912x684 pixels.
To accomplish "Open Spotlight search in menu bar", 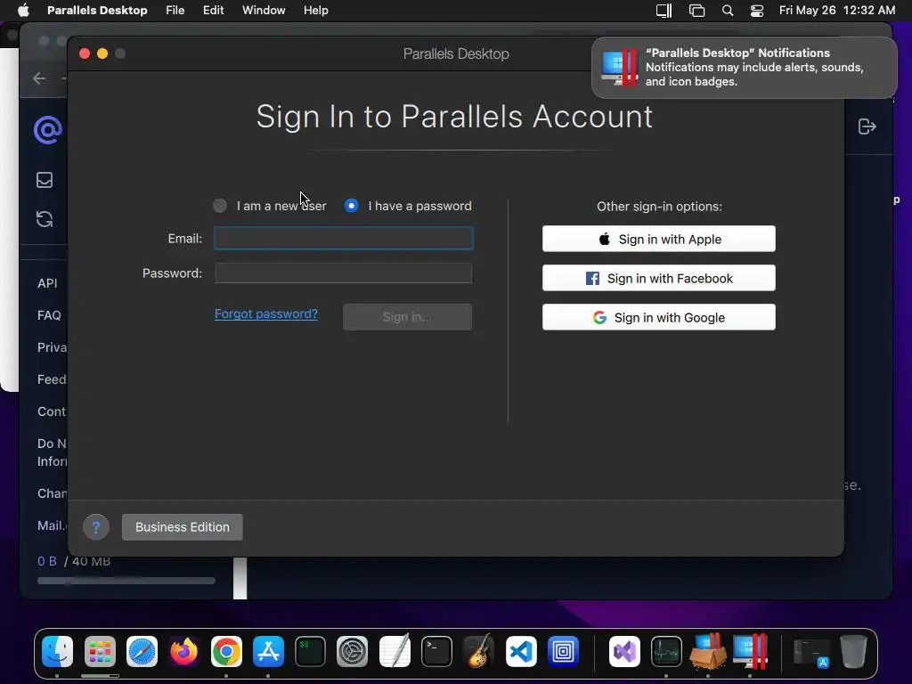I will (728, 11).
